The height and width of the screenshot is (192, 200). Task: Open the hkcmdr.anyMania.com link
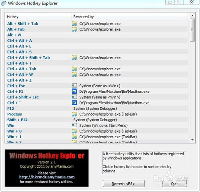click(47, 177)
